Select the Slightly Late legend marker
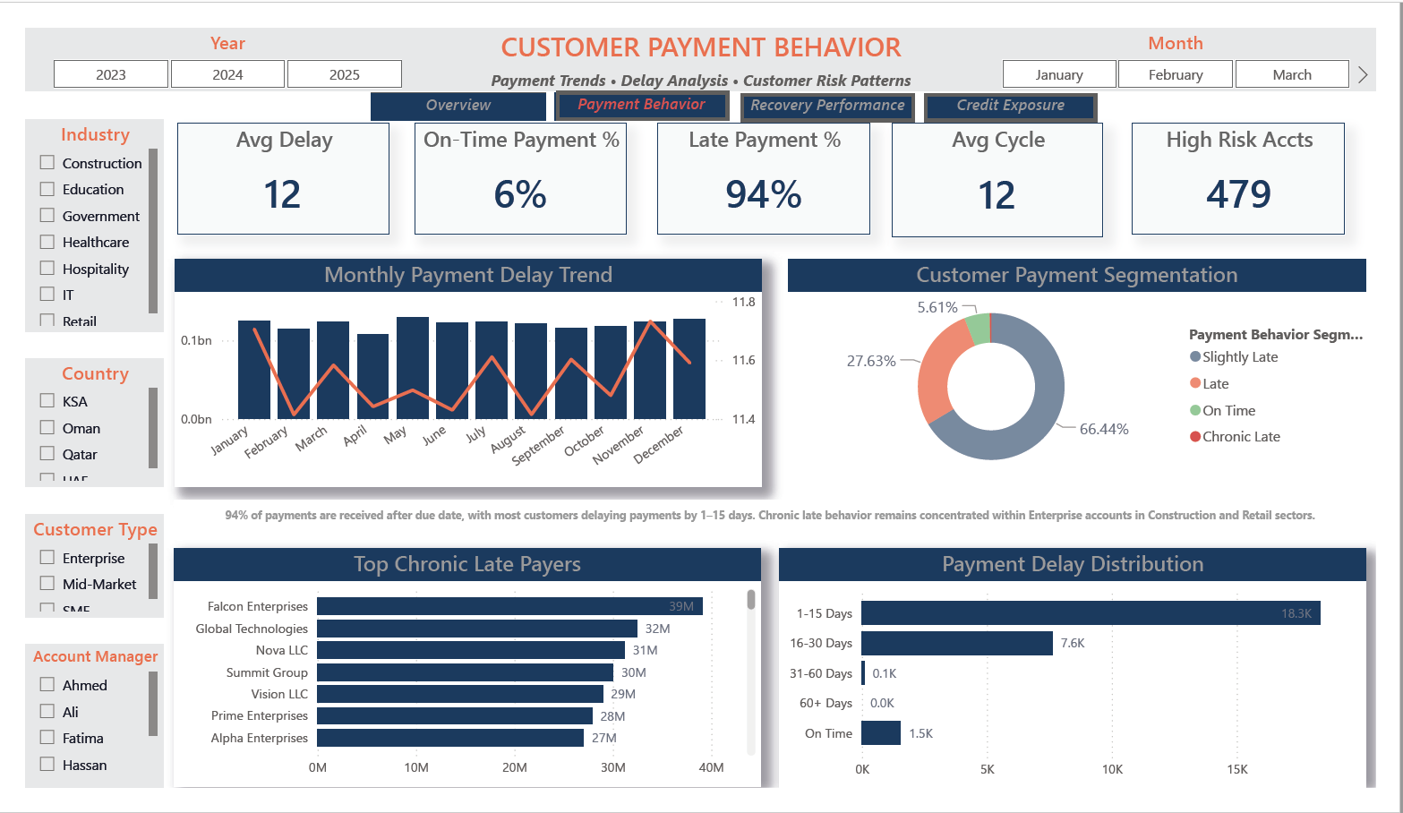 click(1194, 356)
